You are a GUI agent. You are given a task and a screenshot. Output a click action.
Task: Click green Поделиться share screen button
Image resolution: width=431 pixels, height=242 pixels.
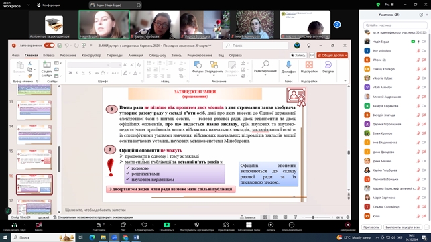(167, 227)
